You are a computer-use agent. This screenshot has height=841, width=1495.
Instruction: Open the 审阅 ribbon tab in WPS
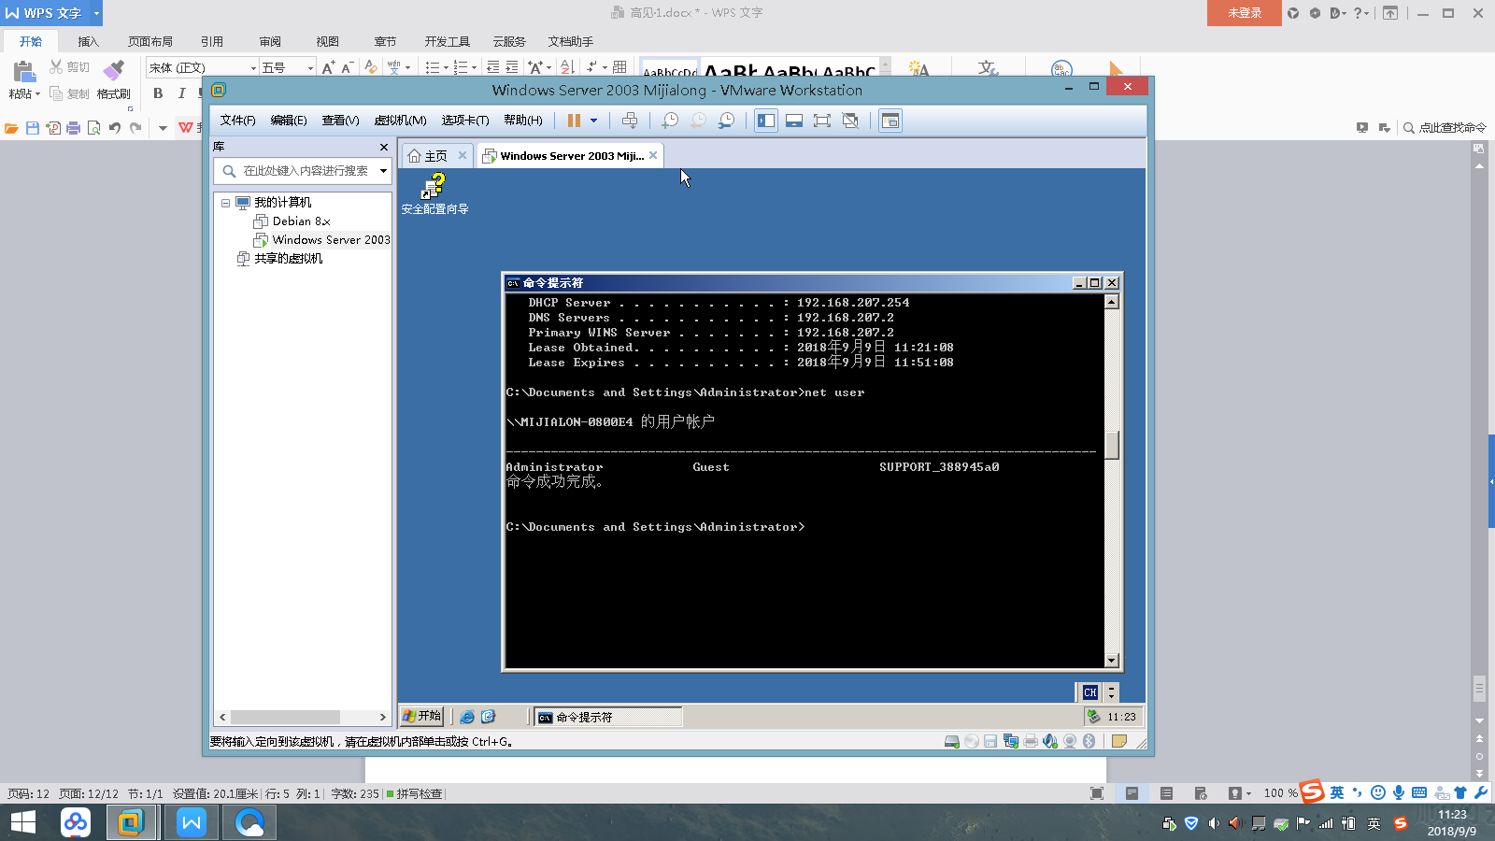270,41
